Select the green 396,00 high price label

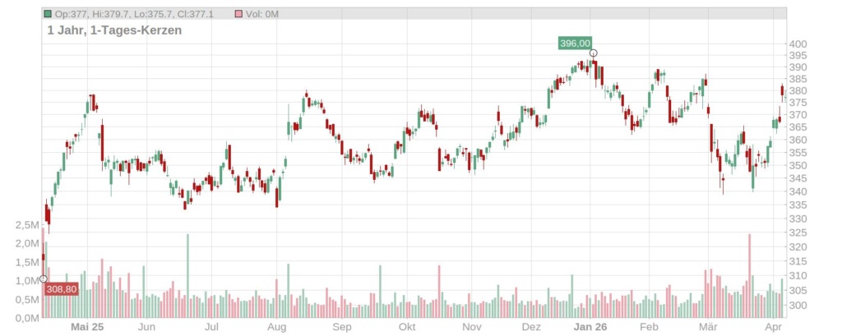[x=575, y=44]
